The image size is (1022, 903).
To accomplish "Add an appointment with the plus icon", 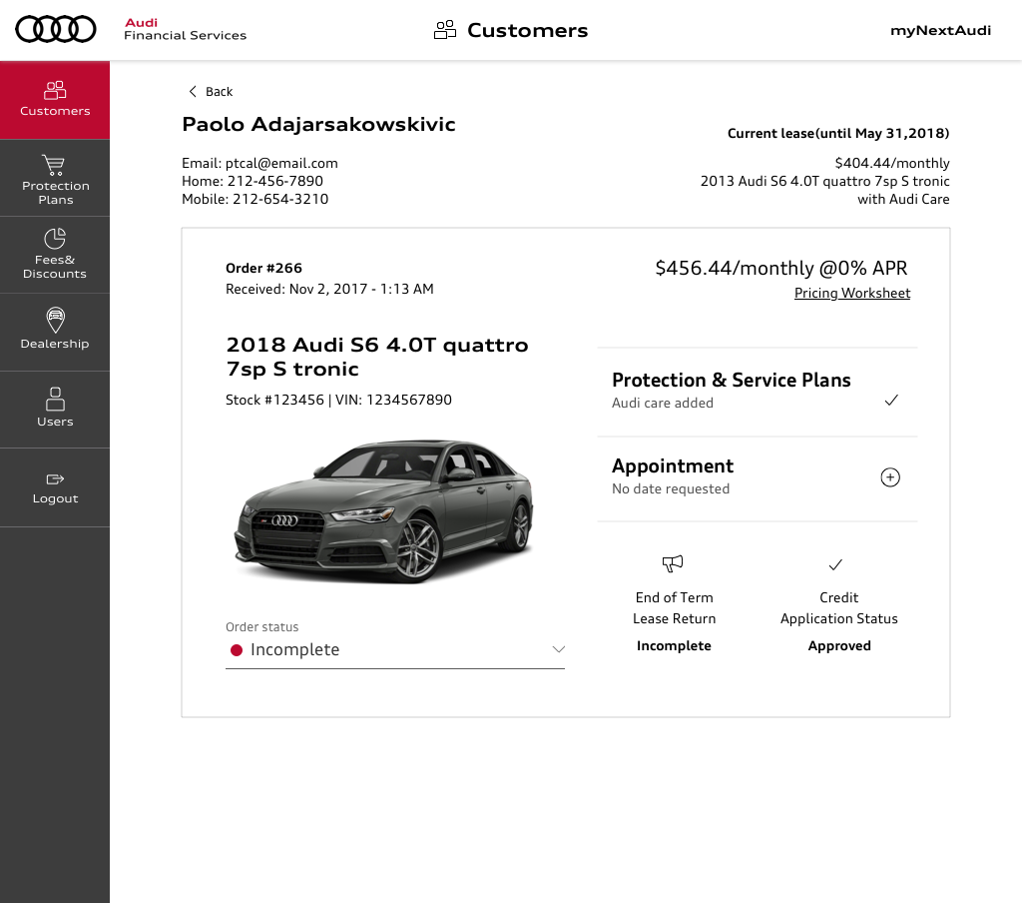I will pyautogui.click(x=890, y=477).
